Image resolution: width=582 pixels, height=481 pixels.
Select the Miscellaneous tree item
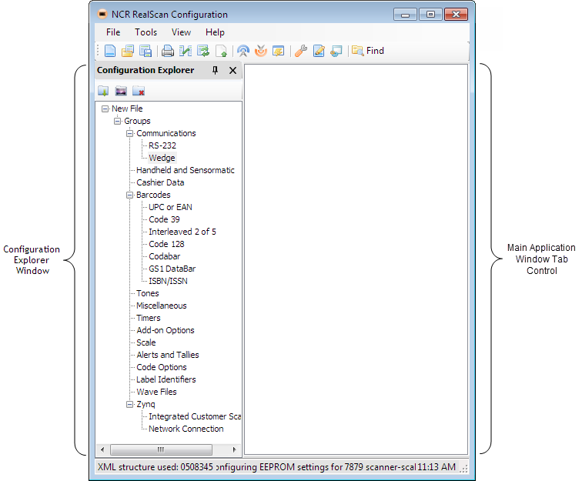[x=162, y=306]
